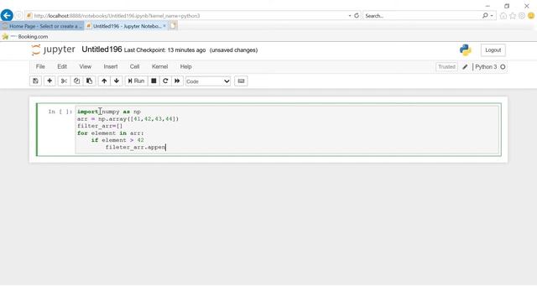Image resolution: width=537 pixels, height=302 pixels.
Task: Interrupt the kernel stop icon
Action: (154, 81)
